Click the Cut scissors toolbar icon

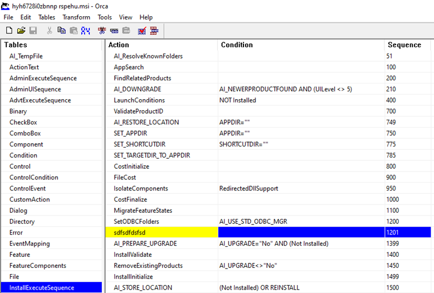point(50,31)
